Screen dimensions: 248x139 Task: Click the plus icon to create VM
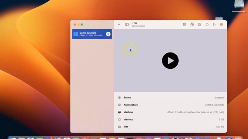119,24
